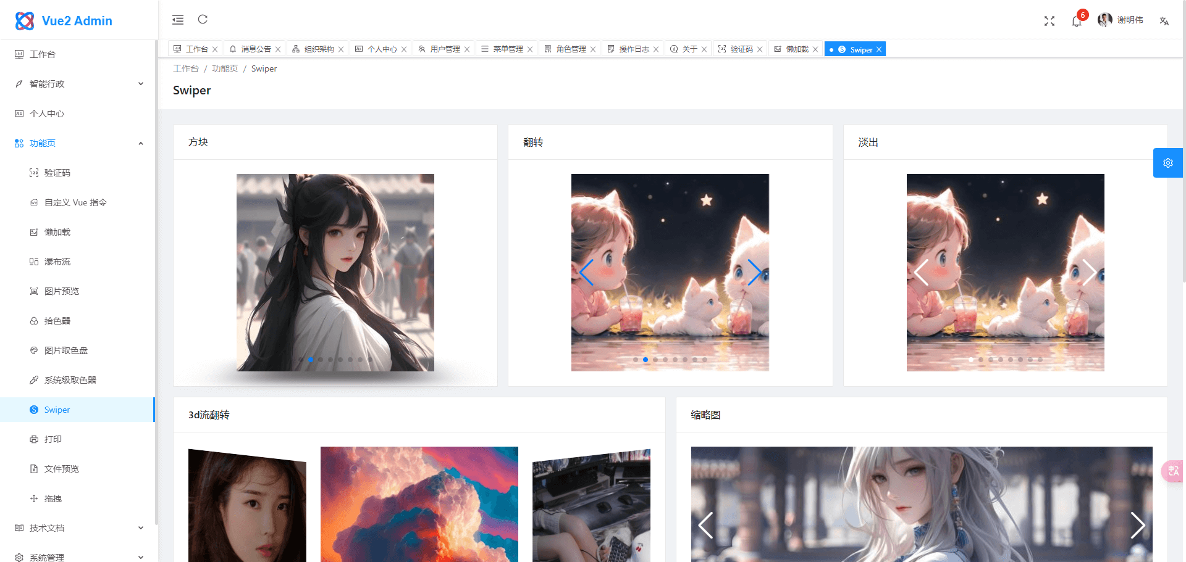The height and width of the screenshot is (562, 1186).
Task: Click the refresh page icon
Action: point(203,19)
